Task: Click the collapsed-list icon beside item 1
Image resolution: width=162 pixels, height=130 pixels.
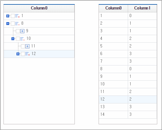Action: click(x=17, y=16)
